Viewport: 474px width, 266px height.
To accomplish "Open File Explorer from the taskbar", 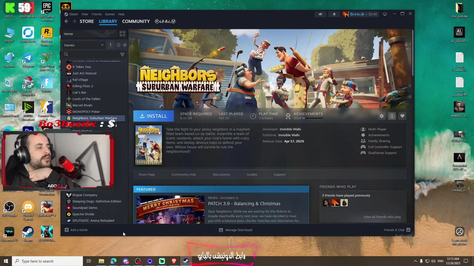I will [101, 261].
